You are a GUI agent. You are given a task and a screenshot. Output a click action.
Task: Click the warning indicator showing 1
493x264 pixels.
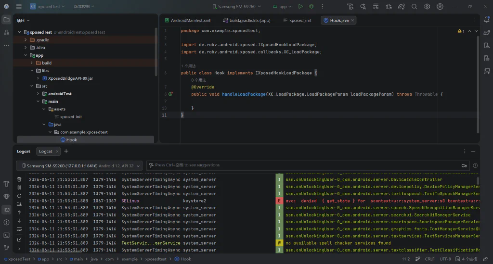461,31
